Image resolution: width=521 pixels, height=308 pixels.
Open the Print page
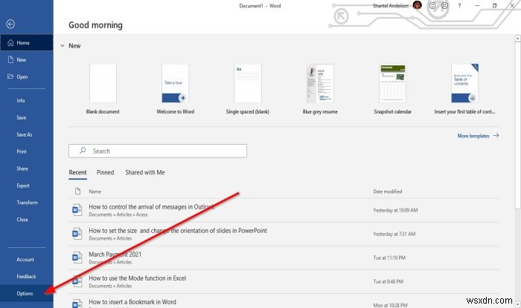tap(27, 151)
